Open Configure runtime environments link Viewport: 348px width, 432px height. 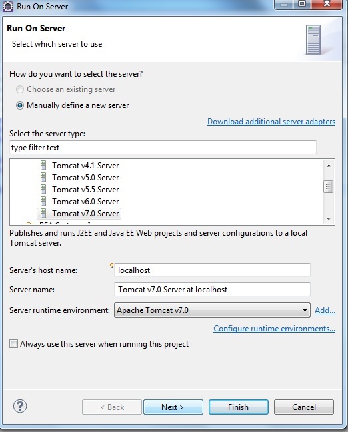point(274,329)
